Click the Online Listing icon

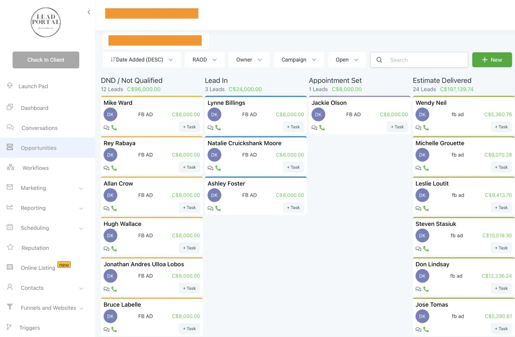[10, 267]
